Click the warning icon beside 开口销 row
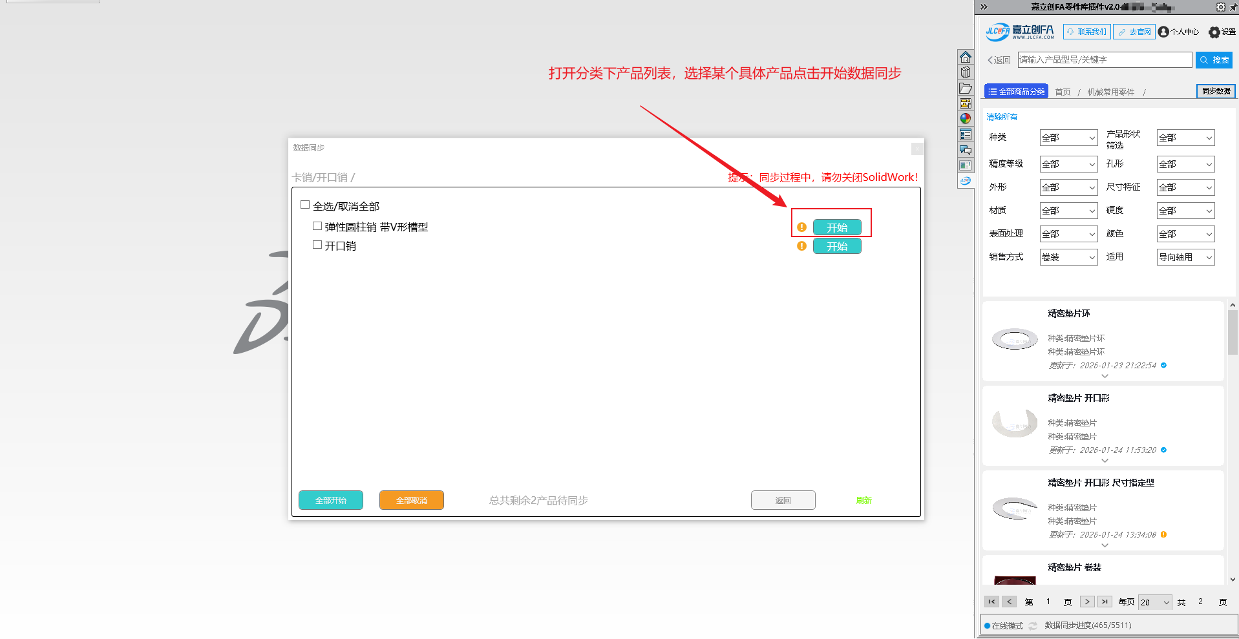Image resolution: width=1239 pixels, height=639 pixels. (801, 246)
